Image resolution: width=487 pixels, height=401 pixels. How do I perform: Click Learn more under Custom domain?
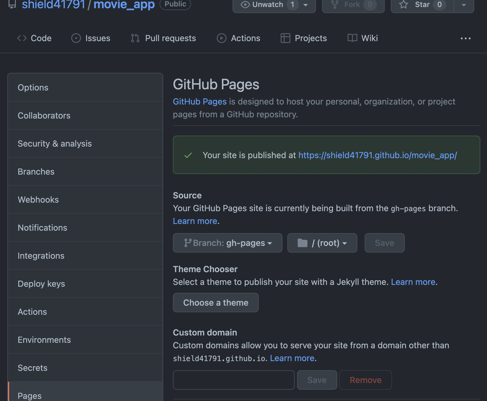click(292, 358)
